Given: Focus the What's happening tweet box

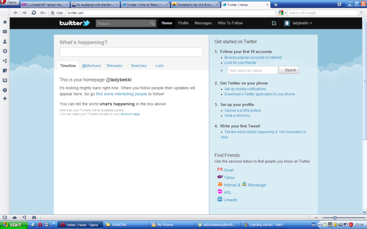Looking at the screenshot, I should pos(131,52).
